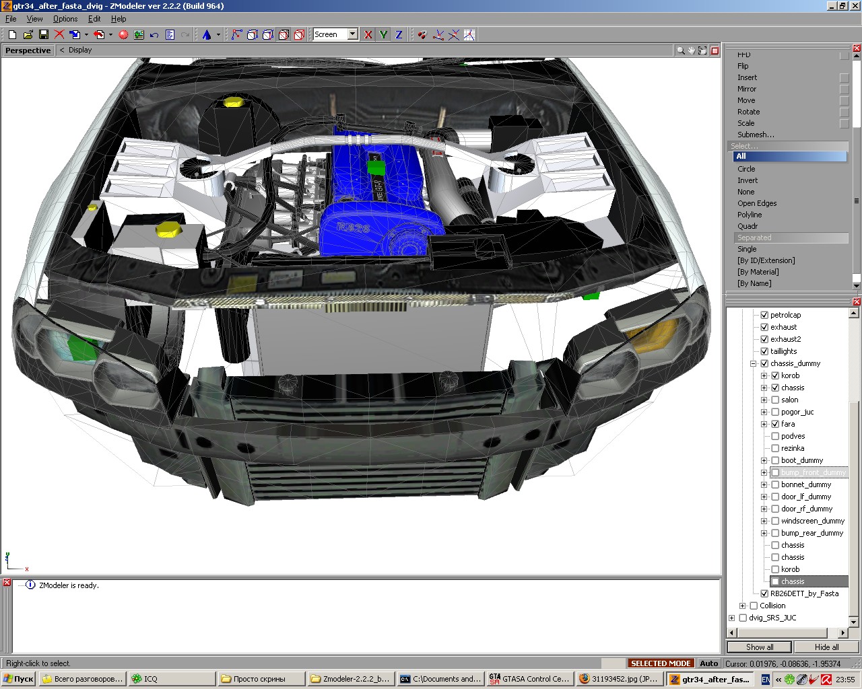Click the viewport zoom magnifier icon
Viewport: 862px width, 689px height.
click(x=681, y=50)
